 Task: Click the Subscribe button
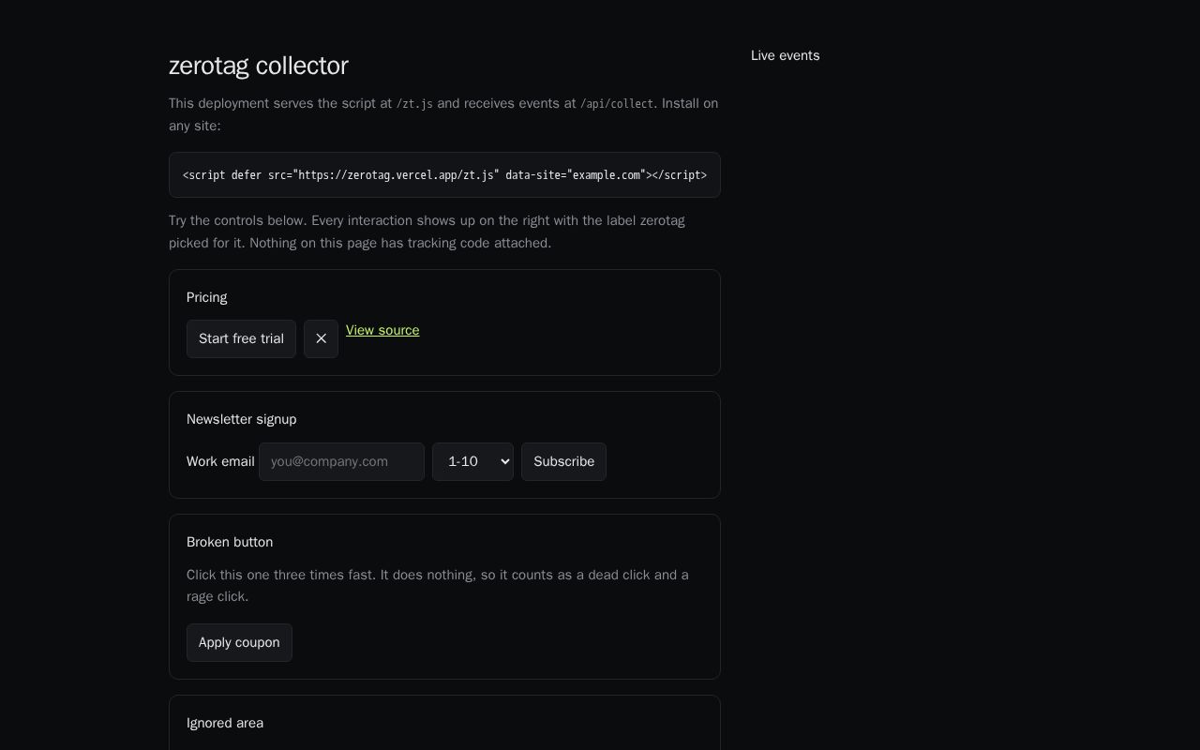pos(563,461)
